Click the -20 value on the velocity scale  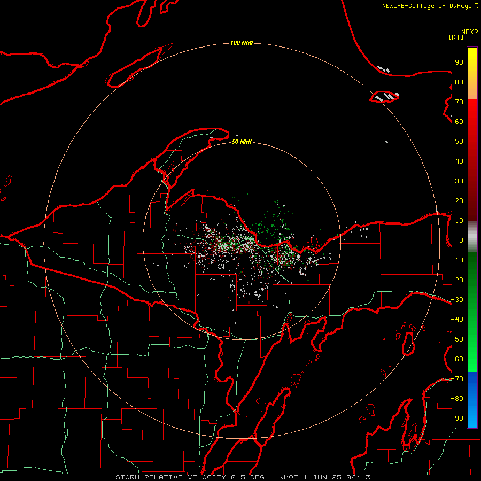point(457,280)
